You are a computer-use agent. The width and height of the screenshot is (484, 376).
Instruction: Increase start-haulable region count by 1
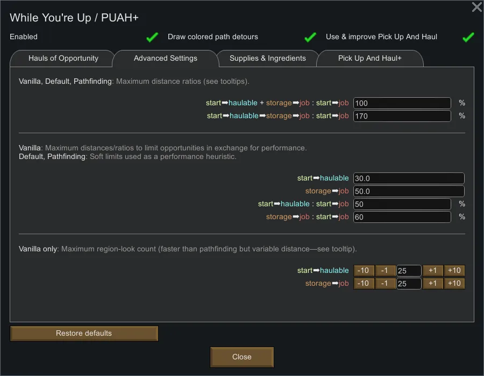(x=433, y=271)
